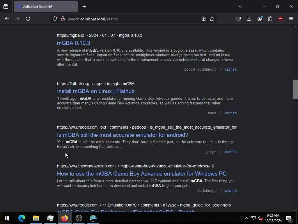Open cached version of mGBA 0.10.3 result

[231, 69]
